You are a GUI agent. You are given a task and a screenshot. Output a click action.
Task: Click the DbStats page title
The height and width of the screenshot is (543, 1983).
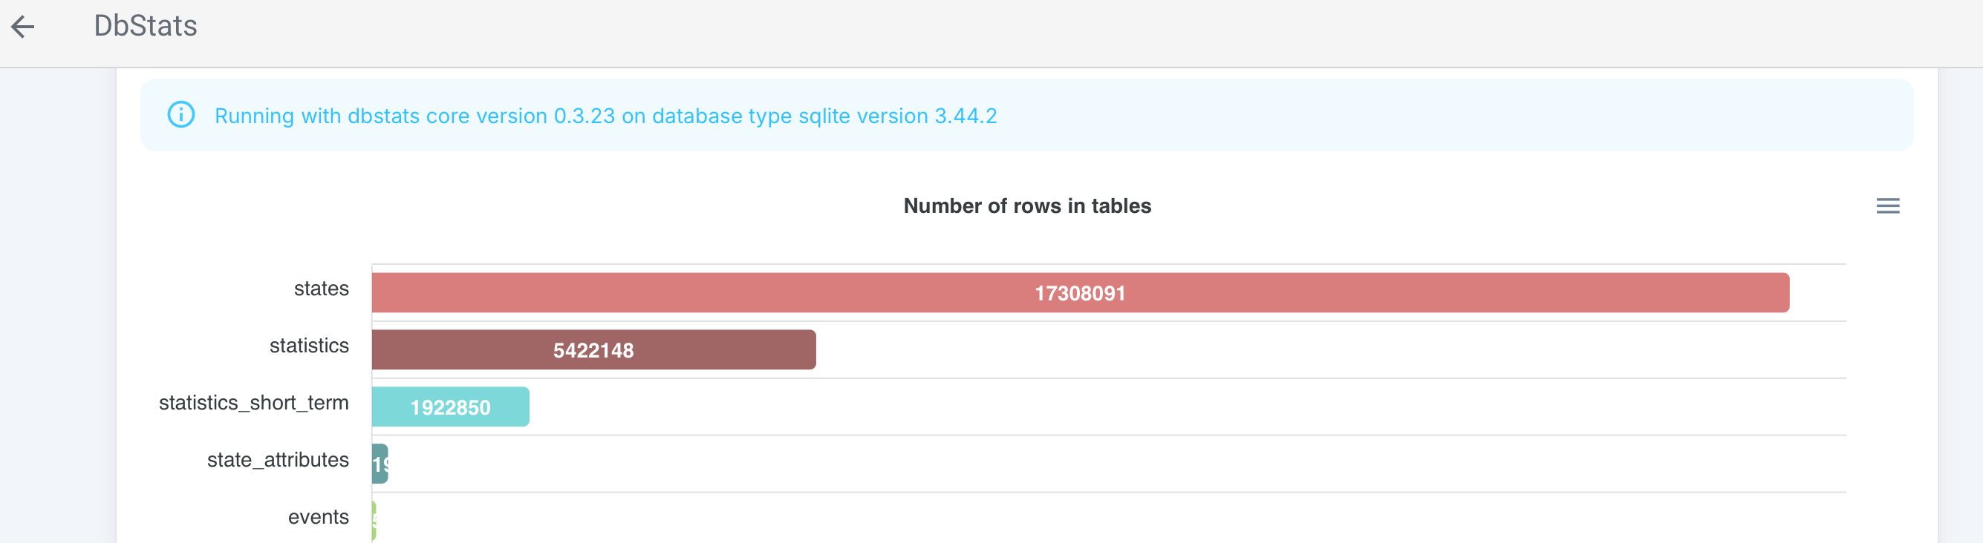(x=146, y=26)
